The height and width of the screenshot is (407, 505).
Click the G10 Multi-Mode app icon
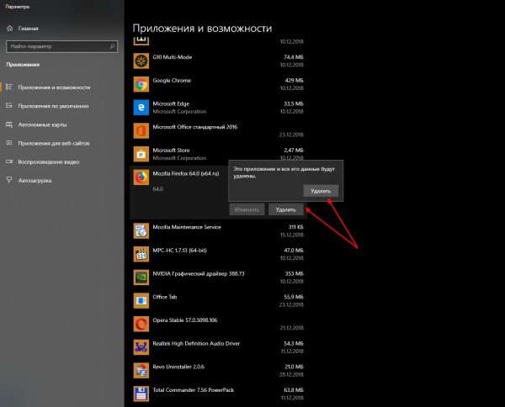[141, 61]
